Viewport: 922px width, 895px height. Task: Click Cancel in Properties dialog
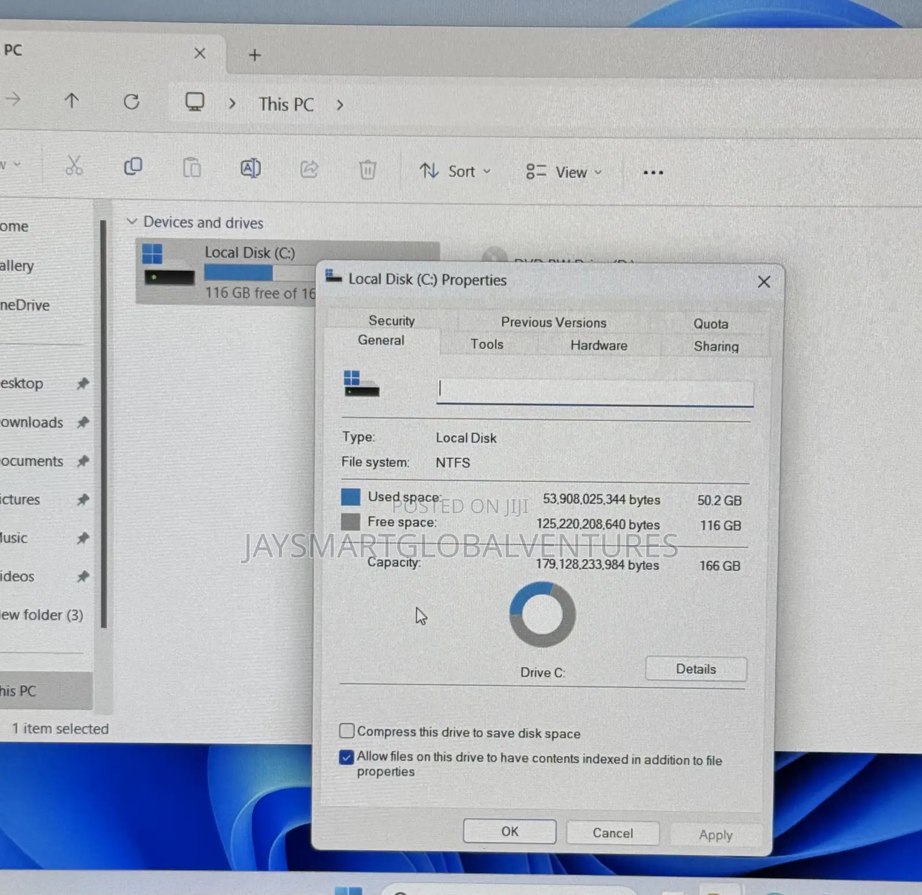613,833
